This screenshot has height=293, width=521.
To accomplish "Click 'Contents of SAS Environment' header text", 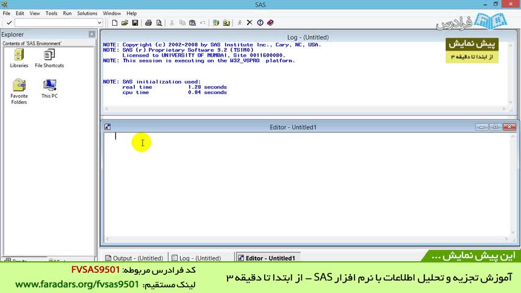I will 32,43.
